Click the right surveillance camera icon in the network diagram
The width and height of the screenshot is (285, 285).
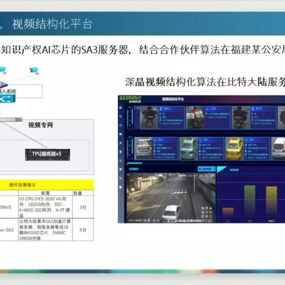tap(34, 71)
